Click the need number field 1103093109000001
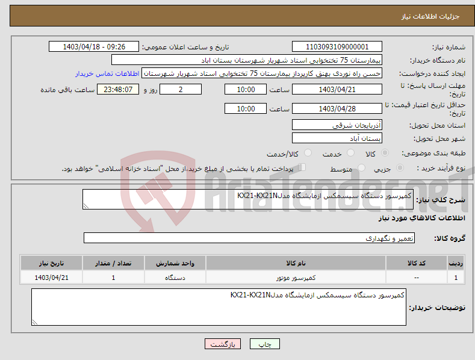The image size is (475, 360). [x=337, y=47]
